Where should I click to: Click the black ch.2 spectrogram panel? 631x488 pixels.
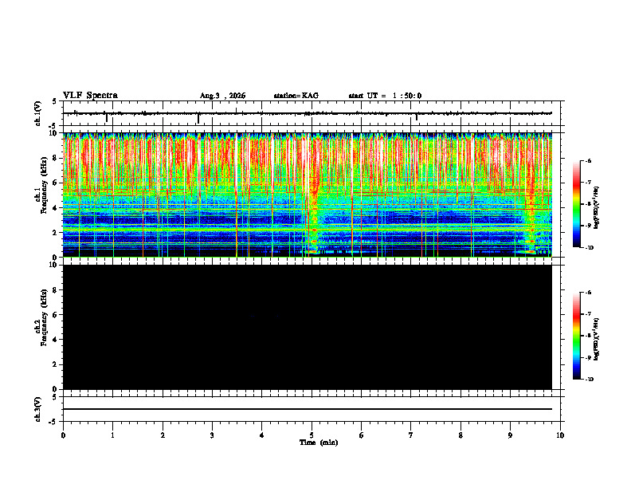(x=308, y=327)
